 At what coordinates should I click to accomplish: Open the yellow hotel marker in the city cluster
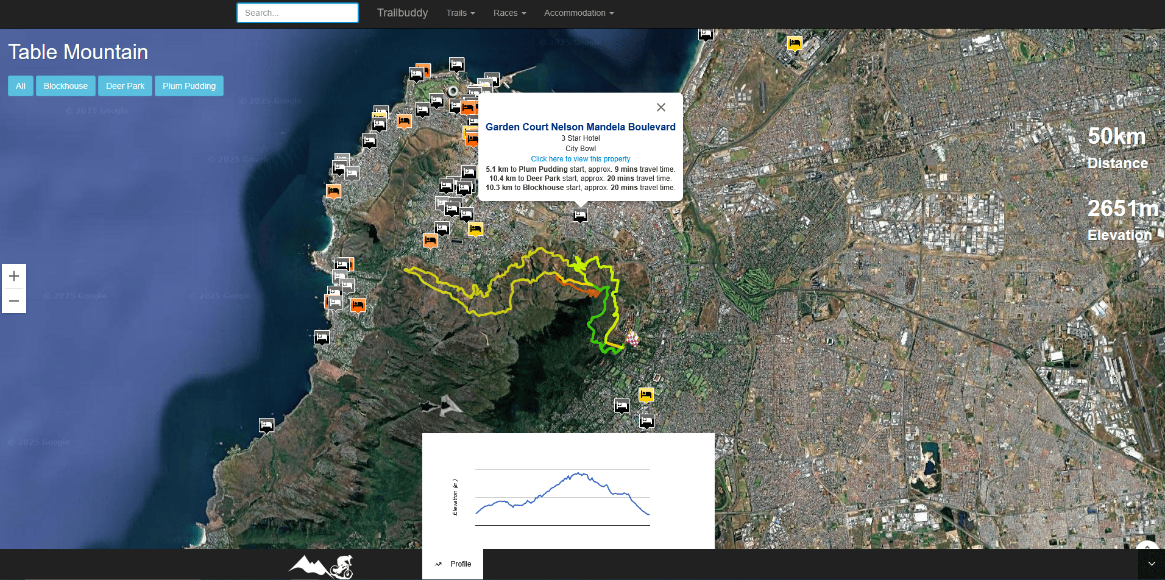tap(475, 230)
